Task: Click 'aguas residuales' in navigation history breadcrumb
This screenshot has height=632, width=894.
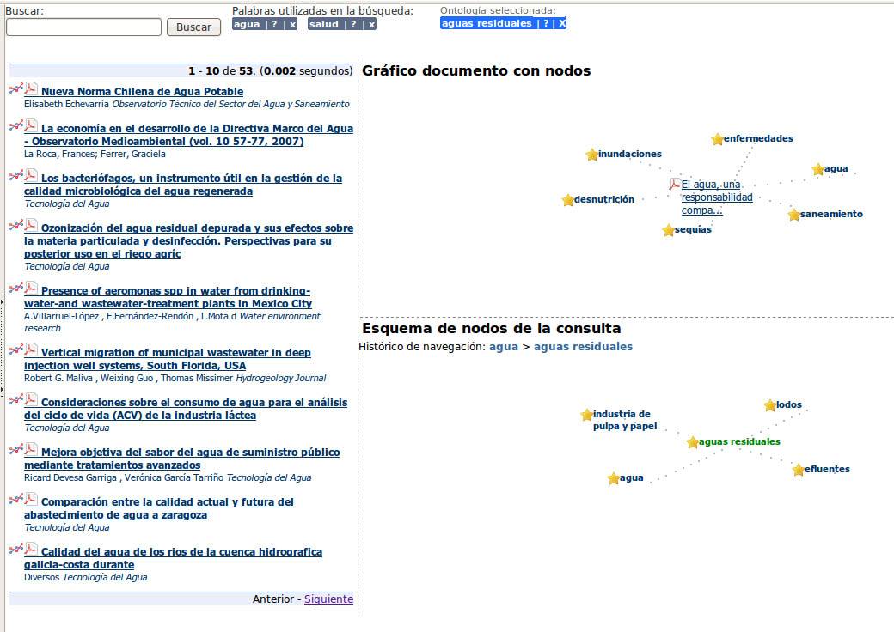Action: click(583, 347)
